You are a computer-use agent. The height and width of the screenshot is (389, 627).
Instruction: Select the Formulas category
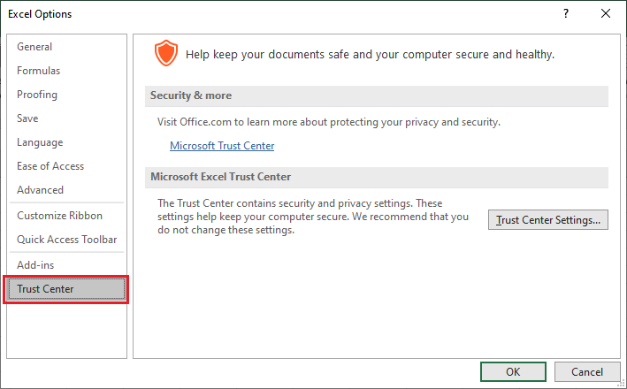(x=39, y=71)
